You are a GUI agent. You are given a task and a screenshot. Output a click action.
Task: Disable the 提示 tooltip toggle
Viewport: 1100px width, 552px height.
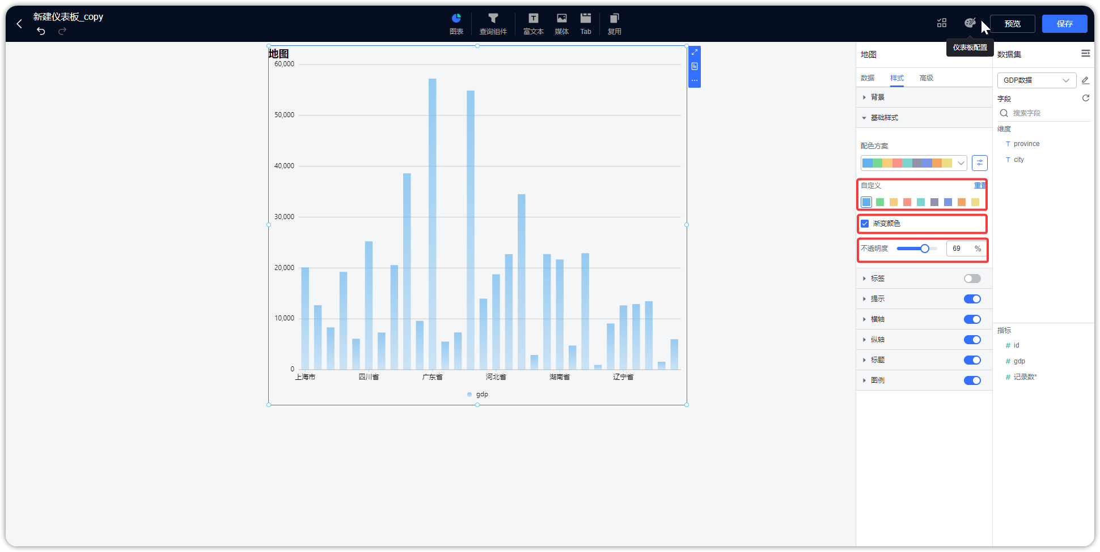pyautogui.click(x=972, y=299)
